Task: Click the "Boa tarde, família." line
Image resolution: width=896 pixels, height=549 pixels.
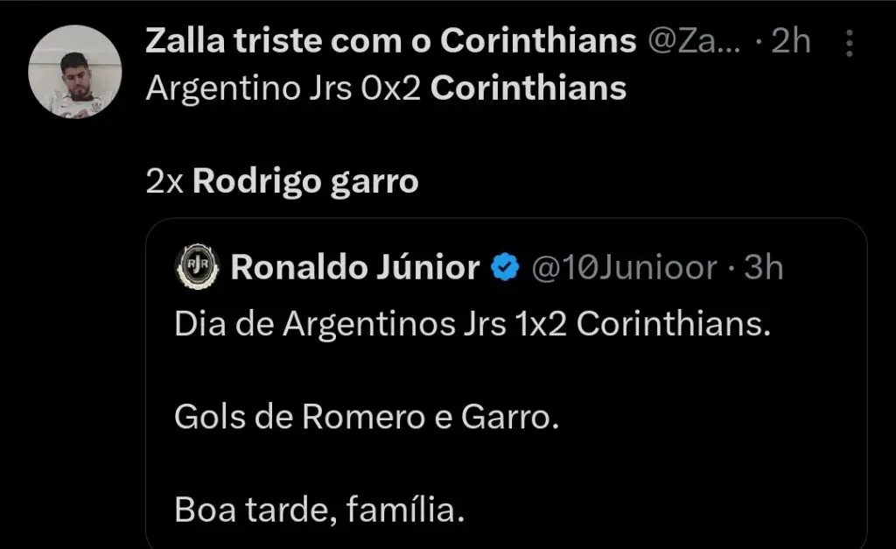Action: 319,510
